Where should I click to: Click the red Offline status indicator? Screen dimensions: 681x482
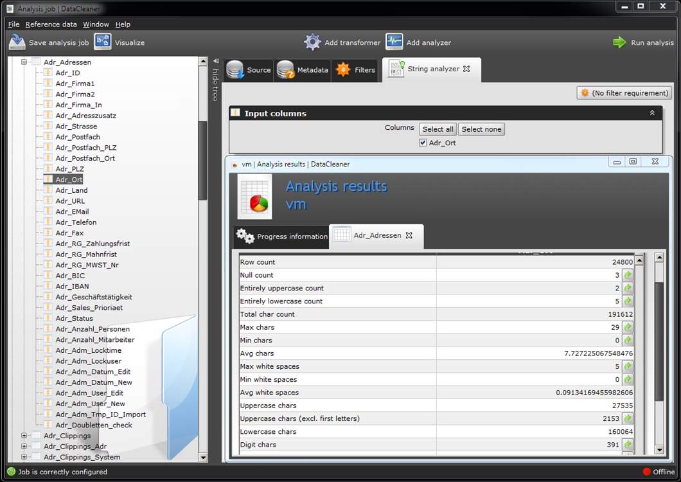(647, 472)
